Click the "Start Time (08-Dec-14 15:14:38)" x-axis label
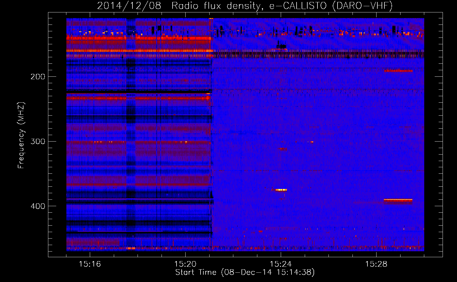The image size is (457, 282). click(x=245, y=272)
